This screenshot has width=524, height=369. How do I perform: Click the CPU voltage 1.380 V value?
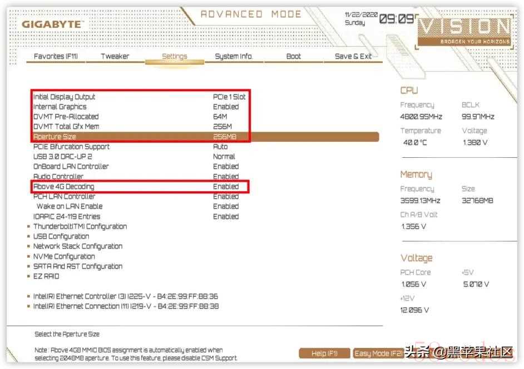pyautogui.click(x=475, y=143)
